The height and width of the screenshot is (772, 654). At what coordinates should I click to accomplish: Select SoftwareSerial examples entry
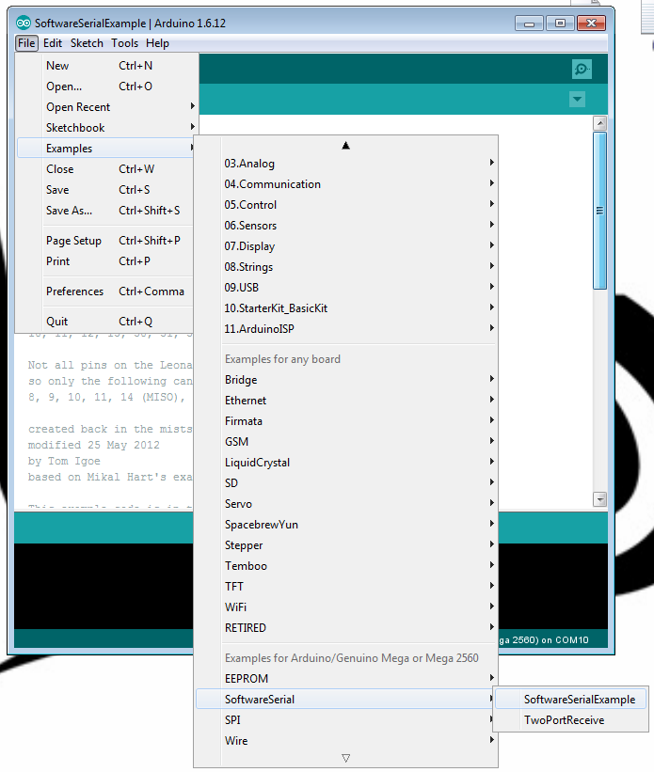tap(346, 700)
